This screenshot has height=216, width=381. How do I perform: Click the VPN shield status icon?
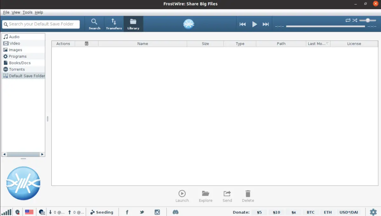tap(17, 212)
